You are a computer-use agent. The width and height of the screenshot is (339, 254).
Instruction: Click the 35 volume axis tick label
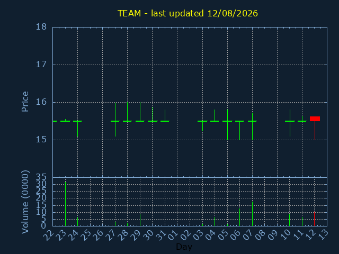41,178
